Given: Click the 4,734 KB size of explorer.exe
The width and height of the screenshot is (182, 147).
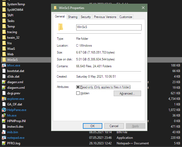Looking at the screenshot, I should click(174, 99).
